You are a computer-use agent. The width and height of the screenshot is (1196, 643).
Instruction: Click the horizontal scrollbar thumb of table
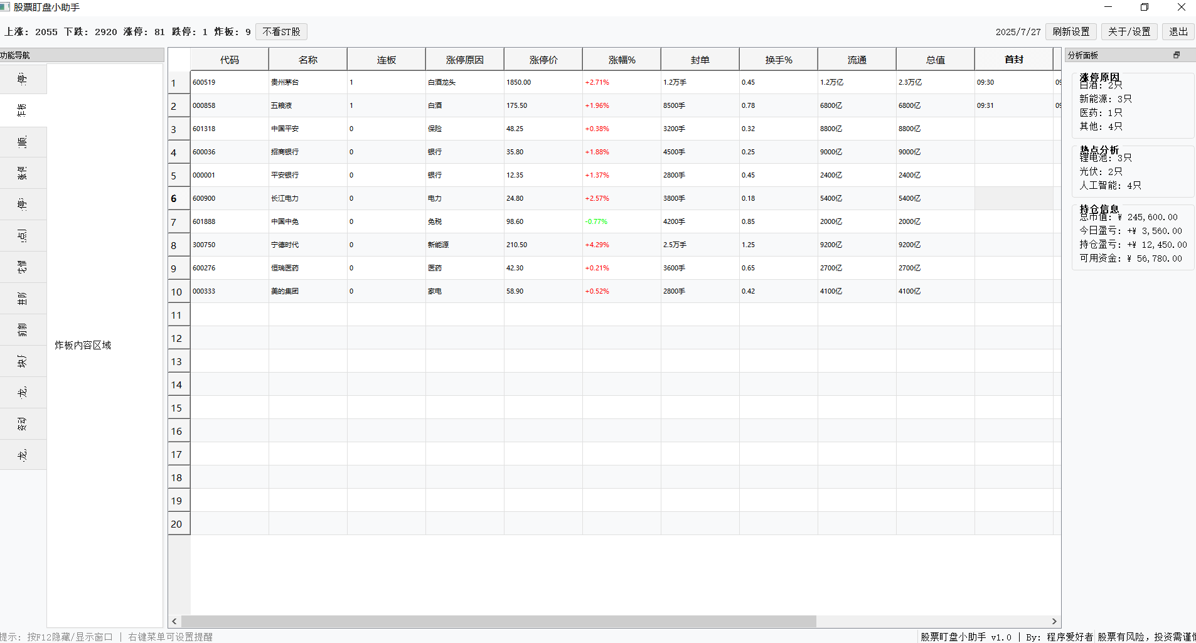(499, 621)
